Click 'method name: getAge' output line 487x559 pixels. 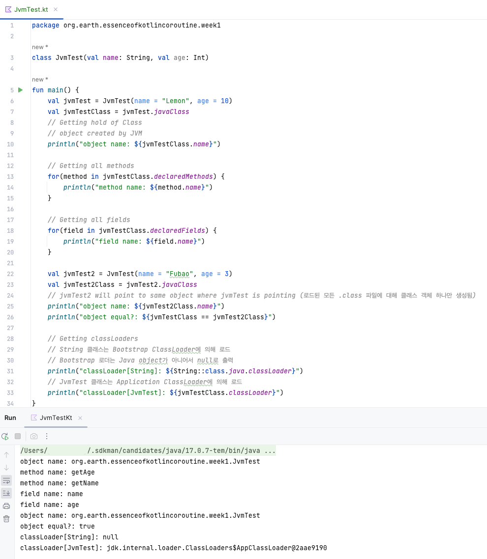[x=58, y=473]
